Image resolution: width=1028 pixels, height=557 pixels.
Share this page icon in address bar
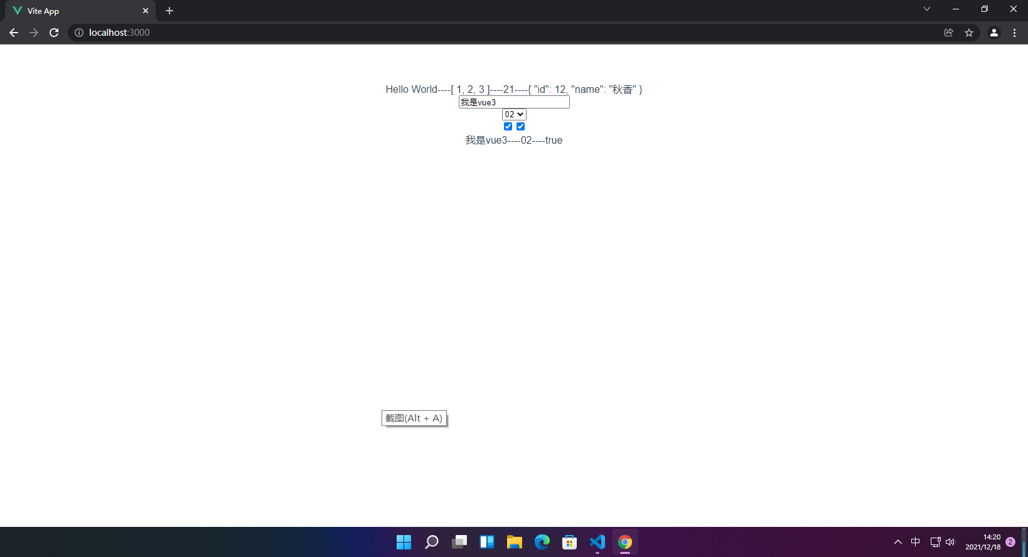pos(949,33)
